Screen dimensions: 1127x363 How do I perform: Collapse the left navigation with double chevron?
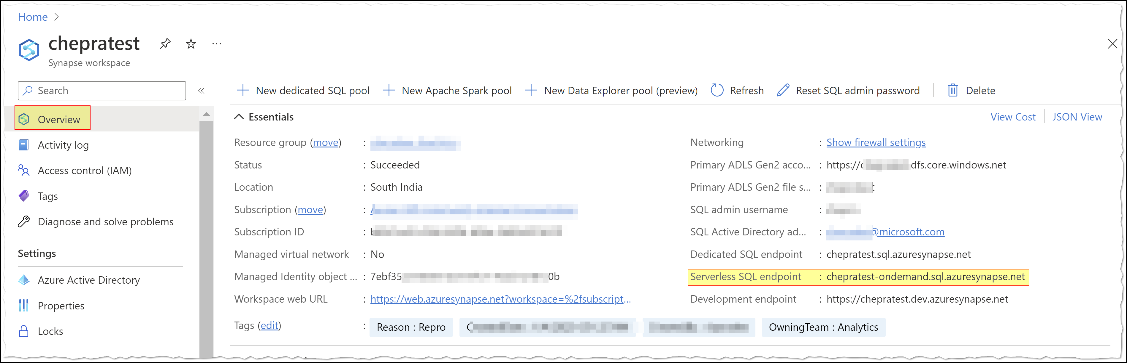tap(201, 91)
